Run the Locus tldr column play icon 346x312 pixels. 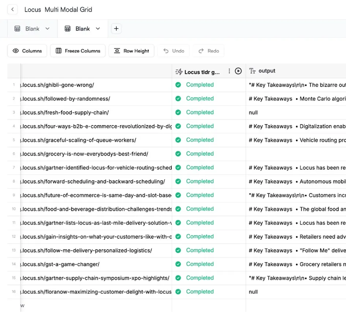(x=238, y=71)
